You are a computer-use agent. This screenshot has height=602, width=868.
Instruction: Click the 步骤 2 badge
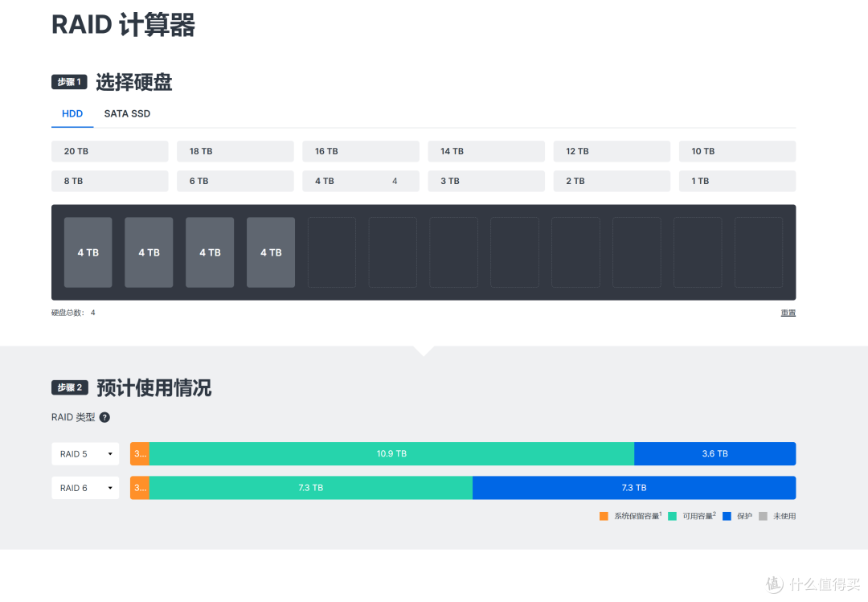coord(70,387)
